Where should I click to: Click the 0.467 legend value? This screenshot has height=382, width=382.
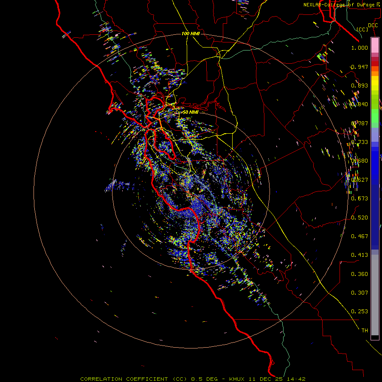tap(360, 236)
